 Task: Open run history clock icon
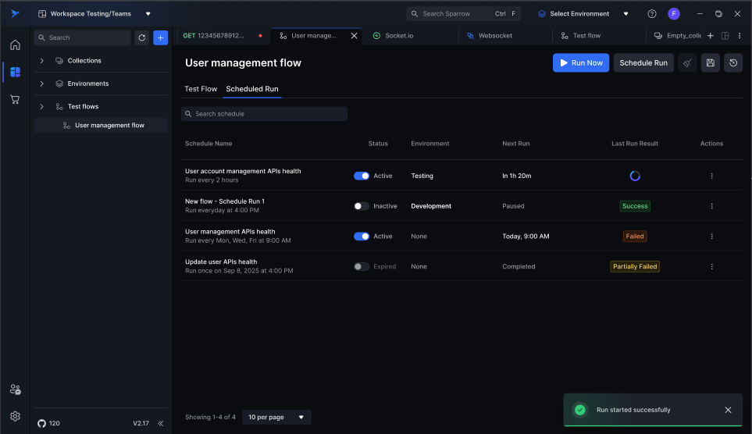point(733,63)
